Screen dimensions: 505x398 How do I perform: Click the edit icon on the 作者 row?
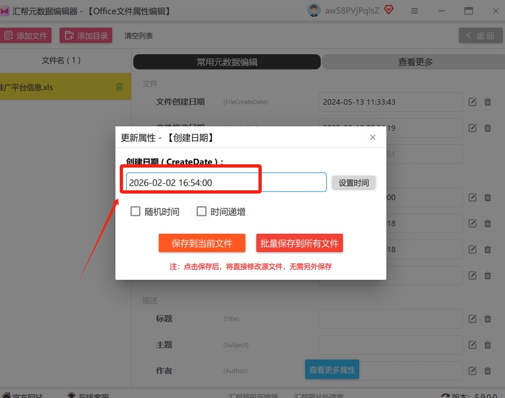tap(472, 371)
